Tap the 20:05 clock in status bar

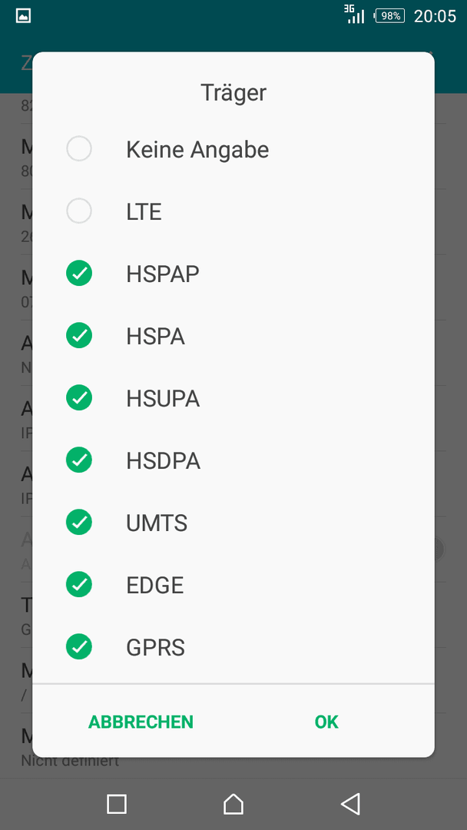point(435,16)
